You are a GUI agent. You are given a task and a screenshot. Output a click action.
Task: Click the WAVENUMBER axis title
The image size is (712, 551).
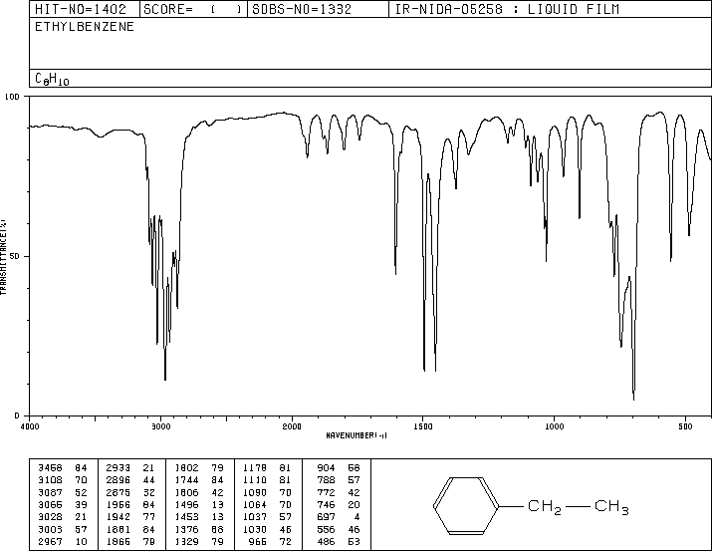pyautogui.click(x=356, y=435)
